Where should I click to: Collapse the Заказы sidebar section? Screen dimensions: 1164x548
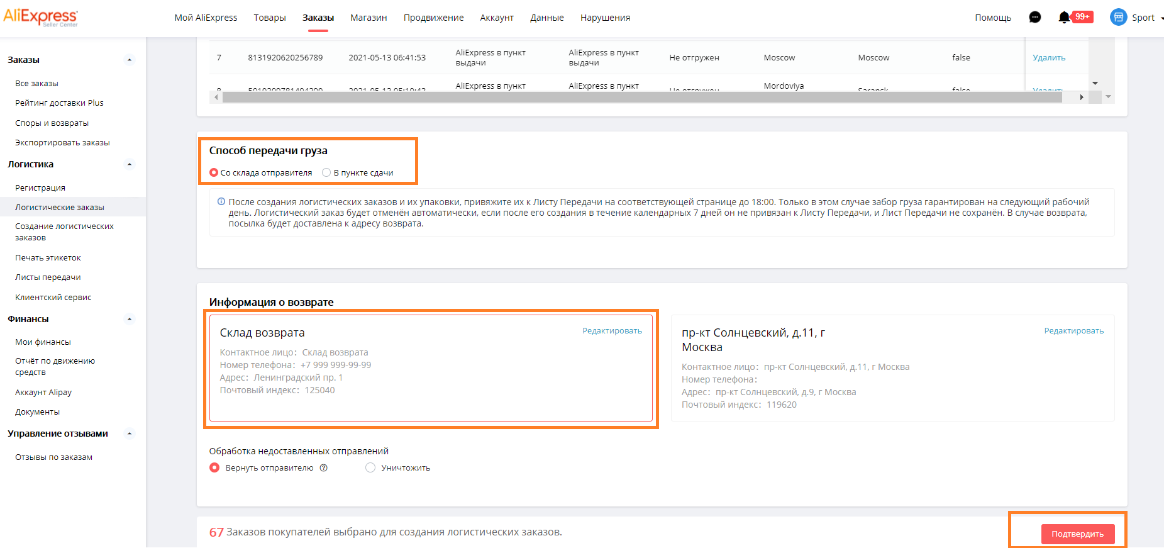tap(130, 60)
